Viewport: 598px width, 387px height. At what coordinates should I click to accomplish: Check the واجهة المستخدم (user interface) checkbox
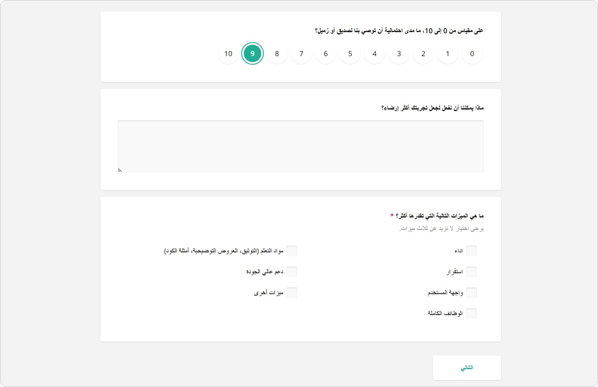point(472,293)
